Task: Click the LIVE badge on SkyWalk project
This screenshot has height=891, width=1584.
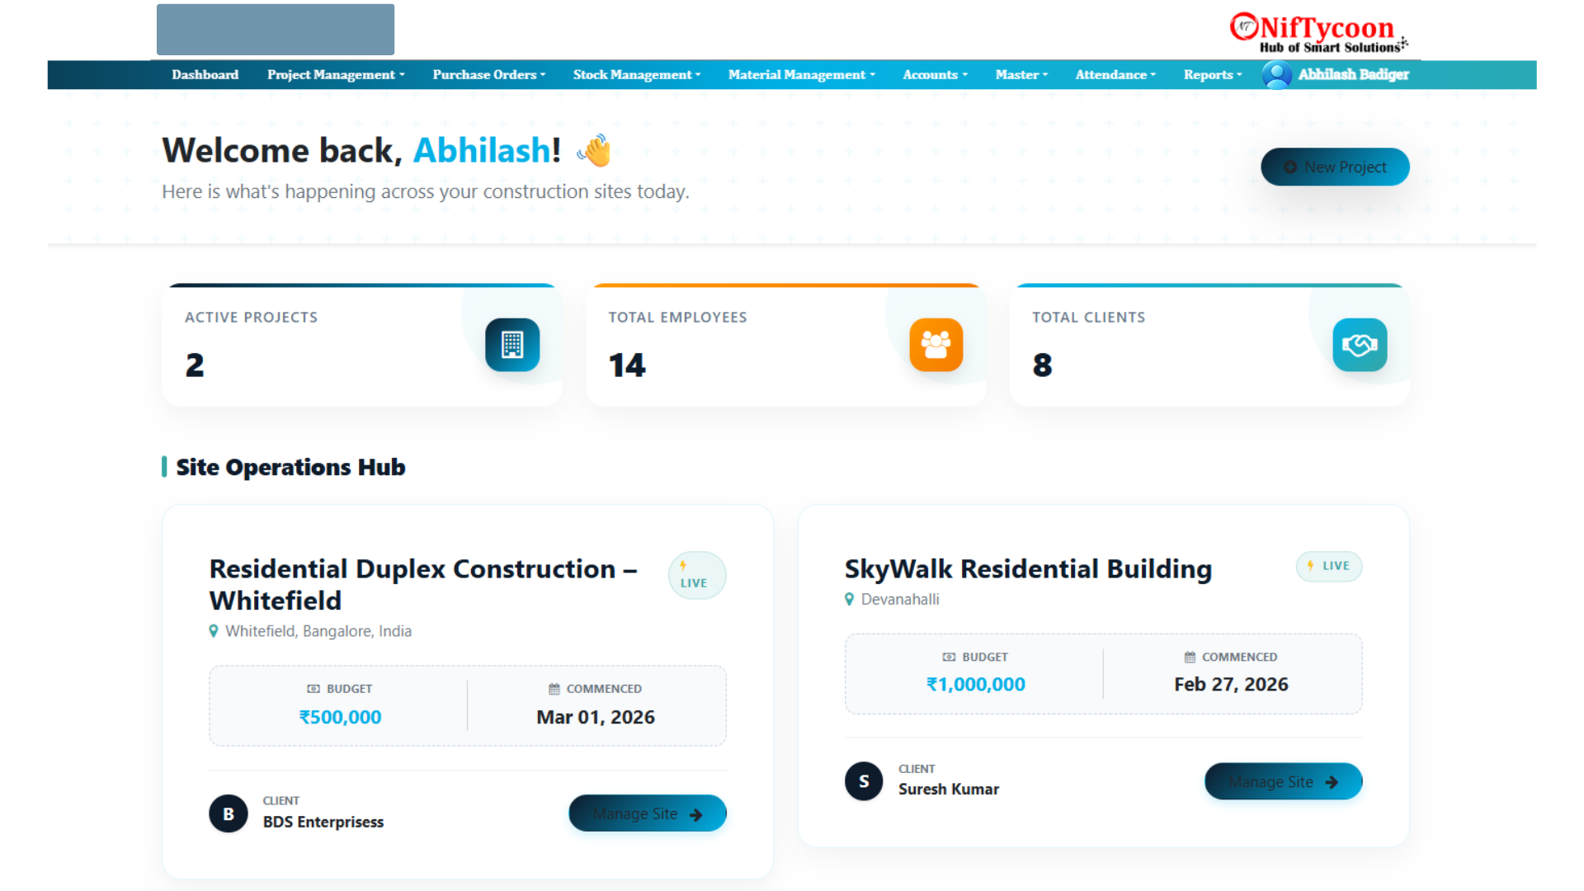Action: click(x=1329, y=566)
